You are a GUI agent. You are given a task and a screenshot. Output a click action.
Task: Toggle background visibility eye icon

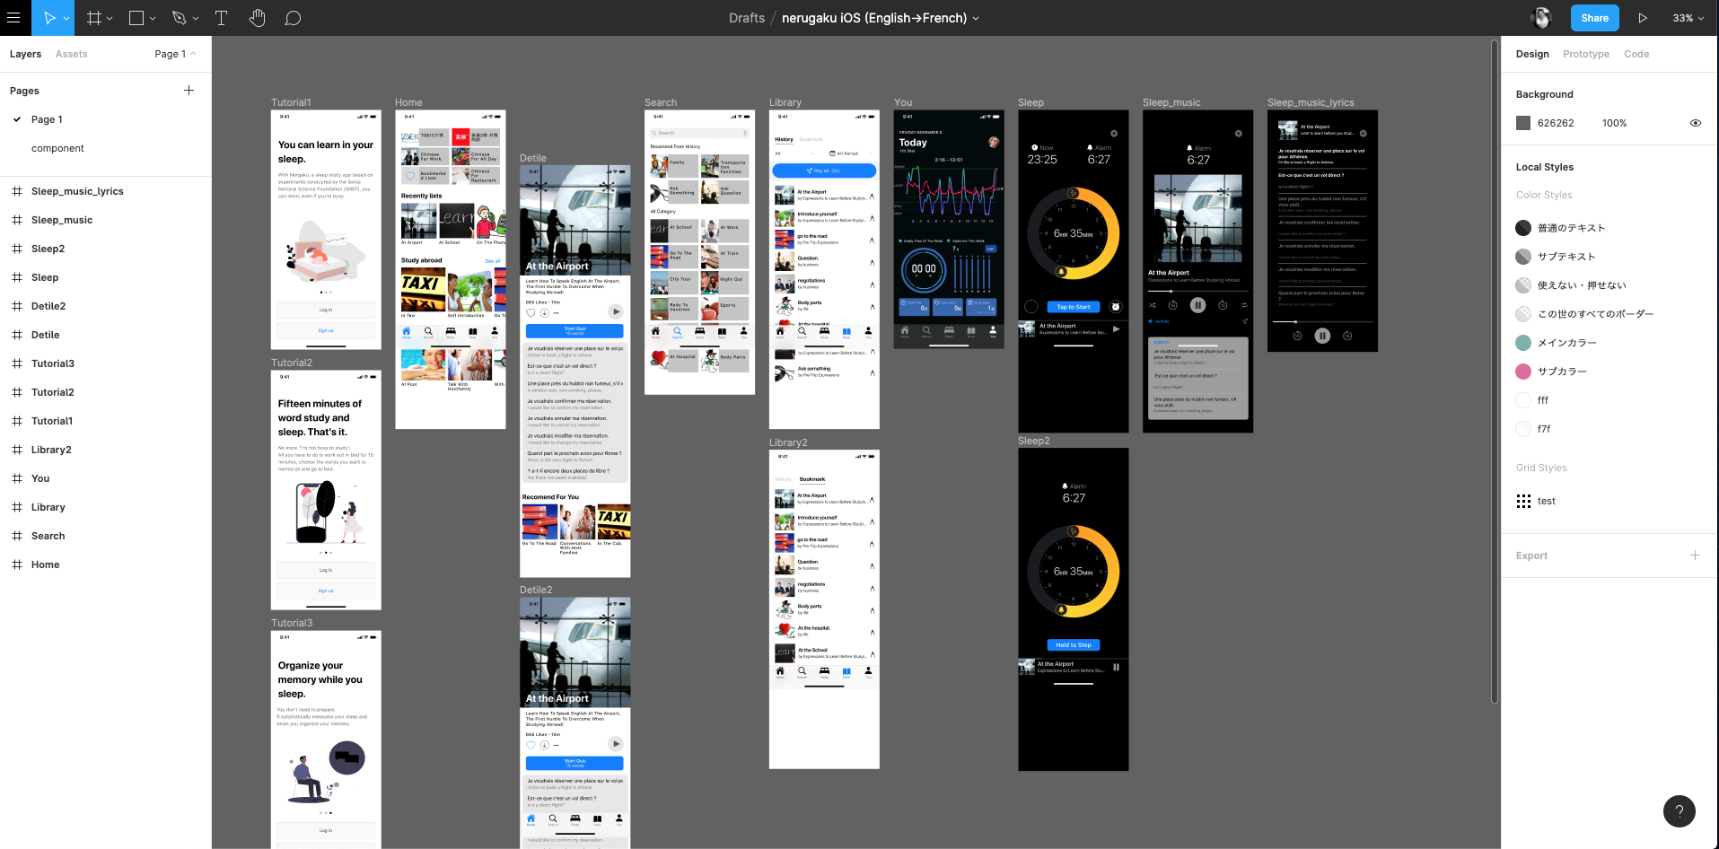[x=1696, y=123]
